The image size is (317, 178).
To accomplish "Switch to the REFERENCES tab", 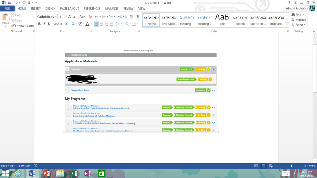I will tap(92, 9).
